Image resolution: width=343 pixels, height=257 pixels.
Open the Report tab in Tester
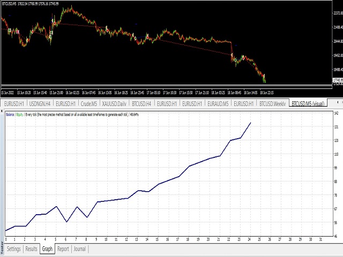tap(63, 249)
